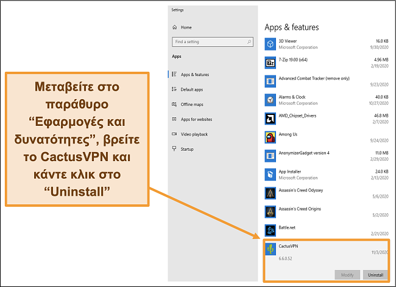Click the CactusVPN cactus icon
Image resolution: width=396 pixels, height=287 pixels.
270,249
